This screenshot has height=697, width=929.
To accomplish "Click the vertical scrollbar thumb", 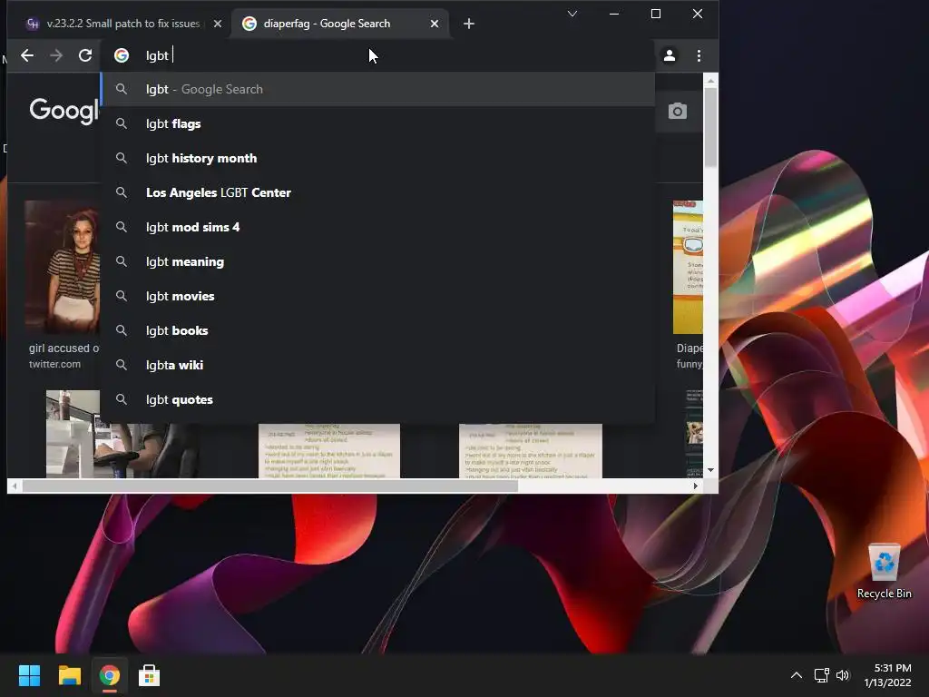I will [x=711, y=127].
